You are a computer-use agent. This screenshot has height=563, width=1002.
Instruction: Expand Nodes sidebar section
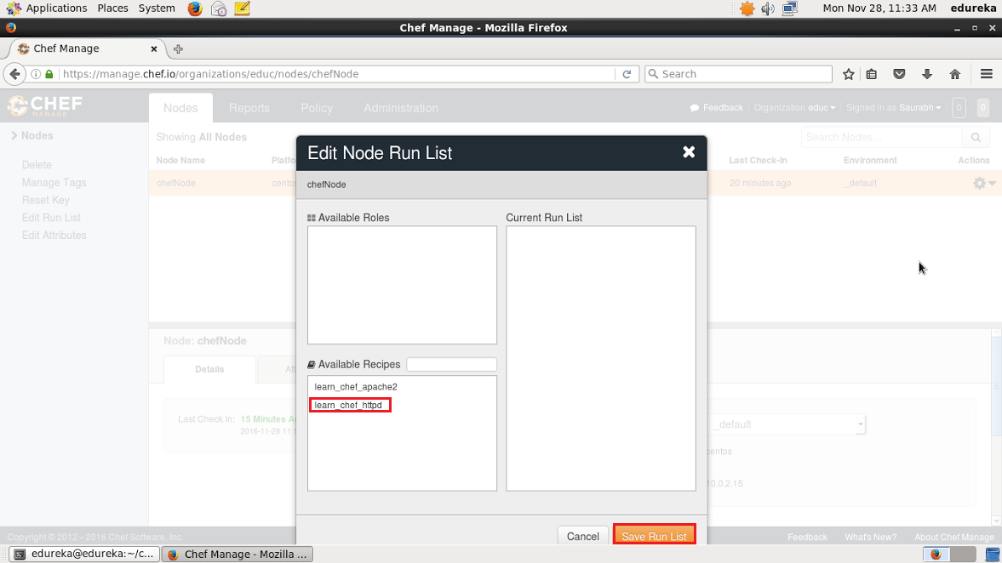tap(32, 135)
